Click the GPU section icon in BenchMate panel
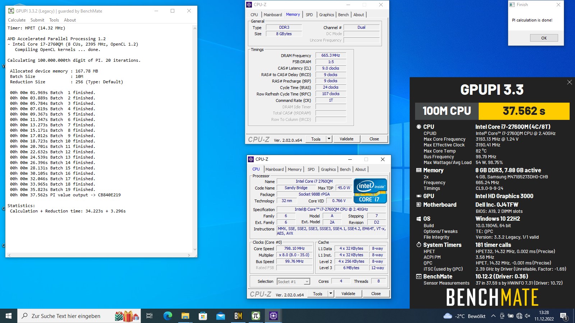 (419, 196)
